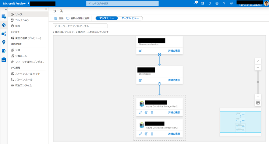Click the minimap overview thumbnail

coord(240,122)
